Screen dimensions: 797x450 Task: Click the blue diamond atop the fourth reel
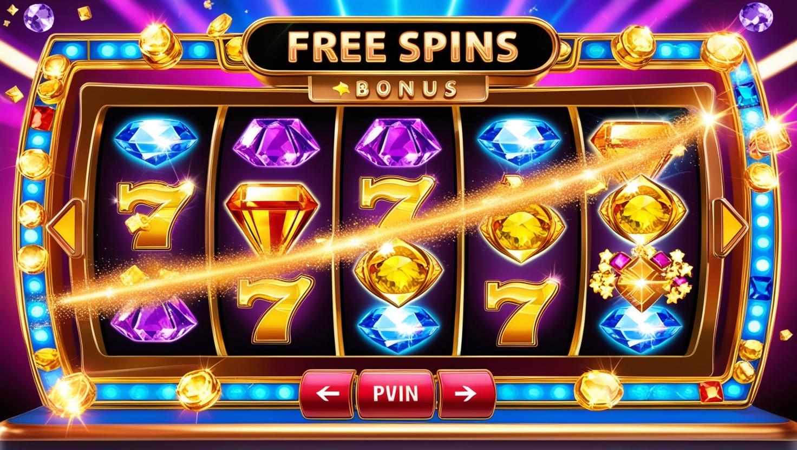[519, 142]
